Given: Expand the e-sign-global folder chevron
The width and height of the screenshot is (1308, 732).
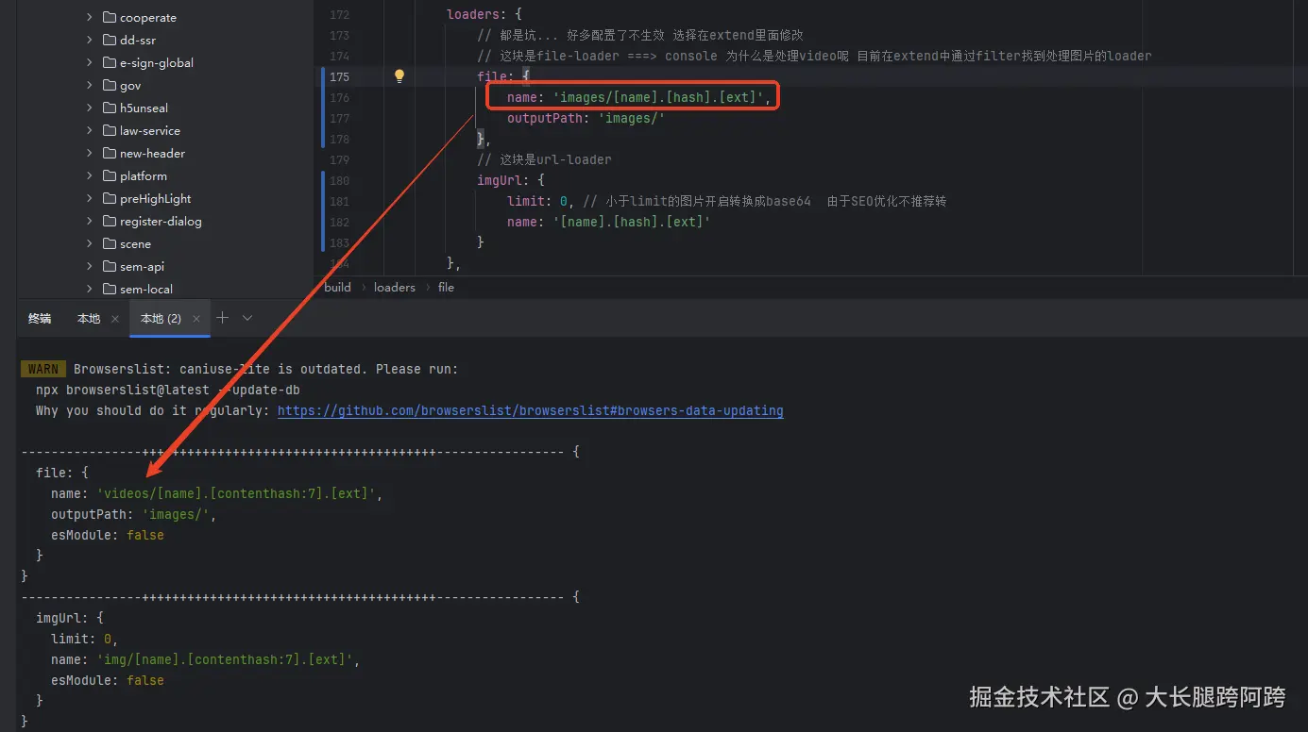Looking at the screenshot, I should pos(90,62).
